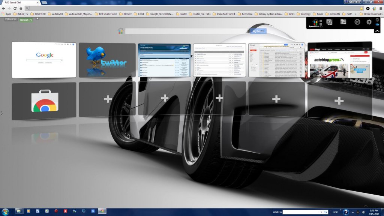Screen dimensions: 384x216
Task: Go back with browser back arrow
Action: point(3,8)
